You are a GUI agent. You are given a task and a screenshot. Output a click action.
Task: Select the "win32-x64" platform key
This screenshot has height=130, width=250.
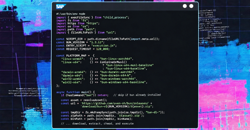(x=71, y=82)
